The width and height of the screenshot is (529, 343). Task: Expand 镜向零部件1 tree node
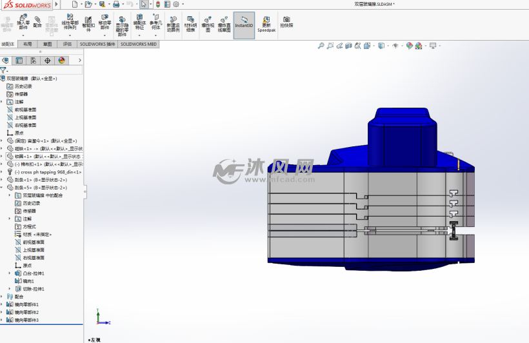(x=2, y=304)
